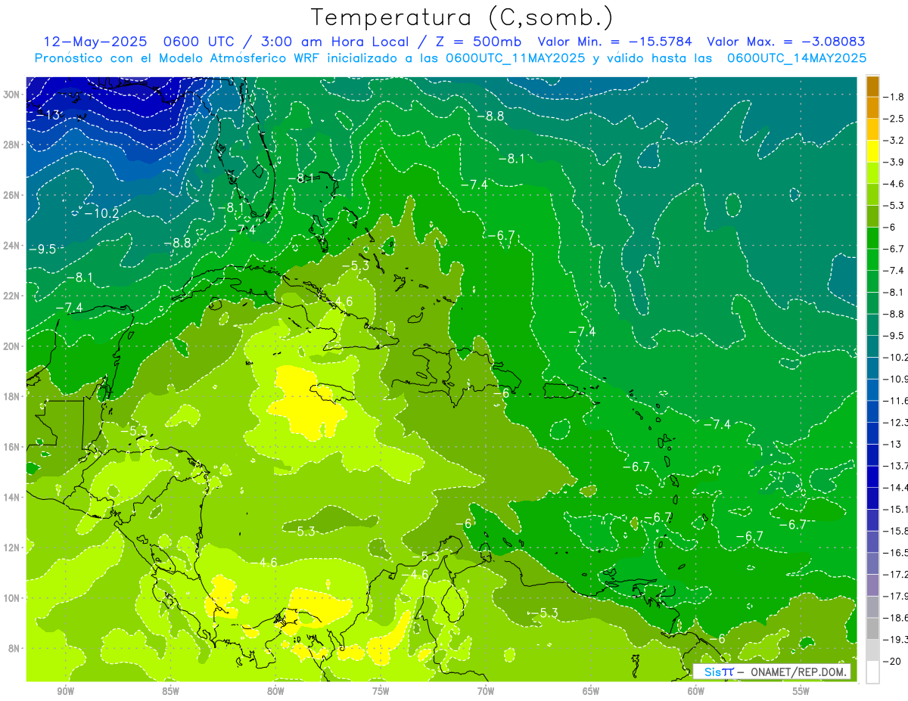Click the color scale label "-3.2"

point(895,141)
